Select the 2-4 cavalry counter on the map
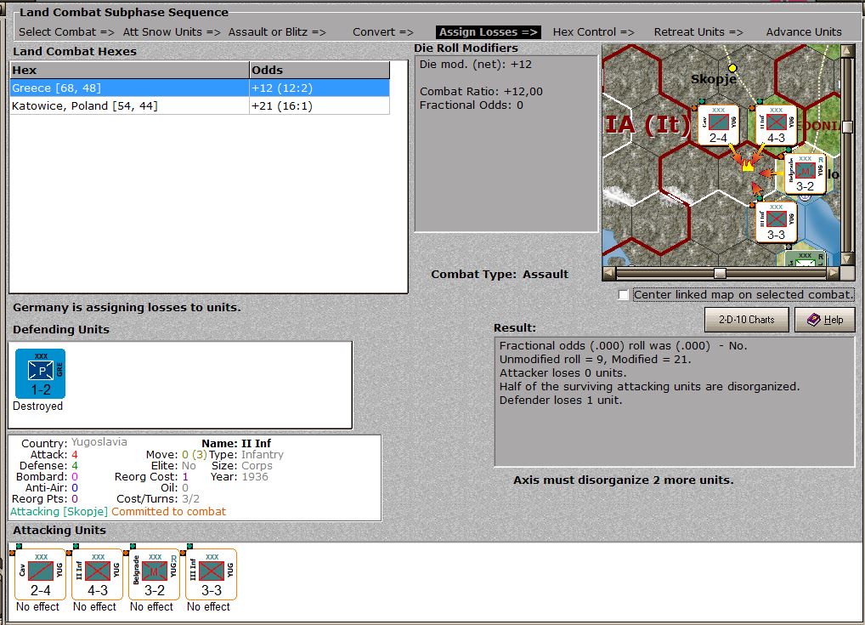Viewport: 865px width, 625px height. (x=718, y=125)
